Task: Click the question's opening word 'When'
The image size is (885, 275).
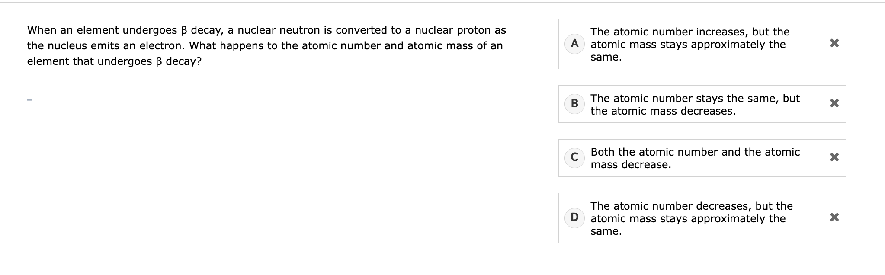Action: pyautogui.click(x=42, y=30)
